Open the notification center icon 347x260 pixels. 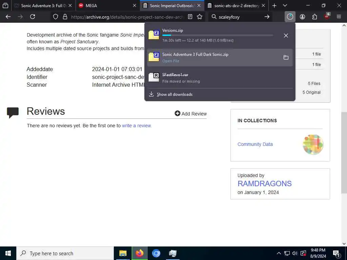pyautogui.click(x=336, y=253)
